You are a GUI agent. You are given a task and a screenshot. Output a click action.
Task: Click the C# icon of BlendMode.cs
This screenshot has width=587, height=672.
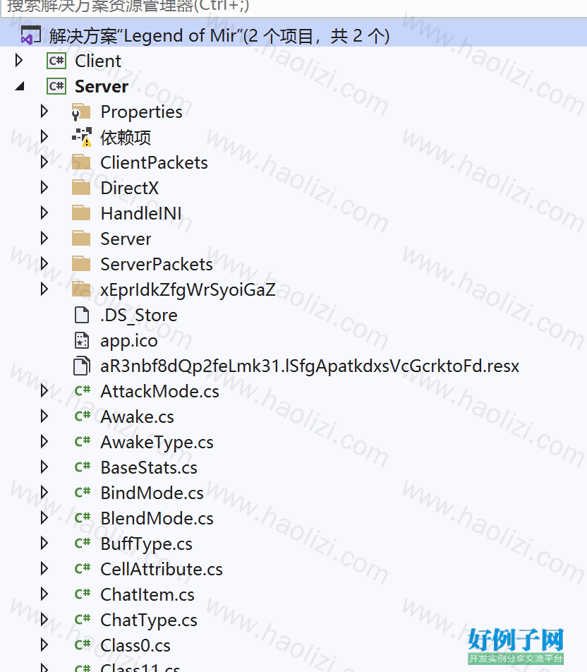(83, 517)
